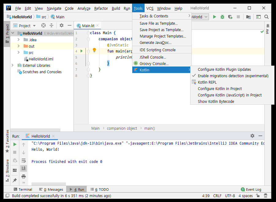The width and height of the screenshot is (276, 202).
Task: Click the Run console horizontal scrollbar
Action: click(49, 184)
